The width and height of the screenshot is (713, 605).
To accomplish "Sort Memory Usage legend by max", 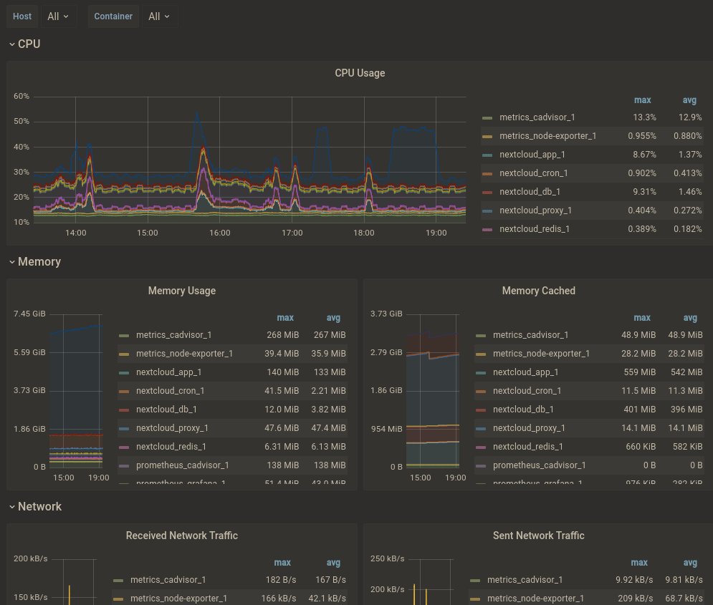I will pyautogui.click(x=285, y=317).
